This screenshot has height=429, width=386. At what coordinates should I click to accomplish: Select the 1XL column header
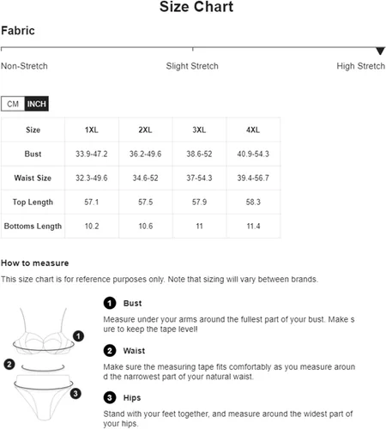(92, 130)
